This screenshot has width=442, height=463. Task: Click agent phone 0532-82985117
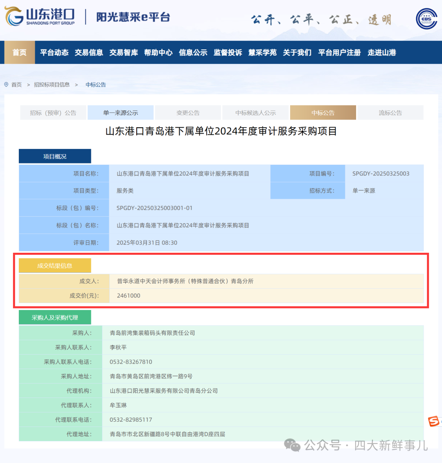pos(131,420)
